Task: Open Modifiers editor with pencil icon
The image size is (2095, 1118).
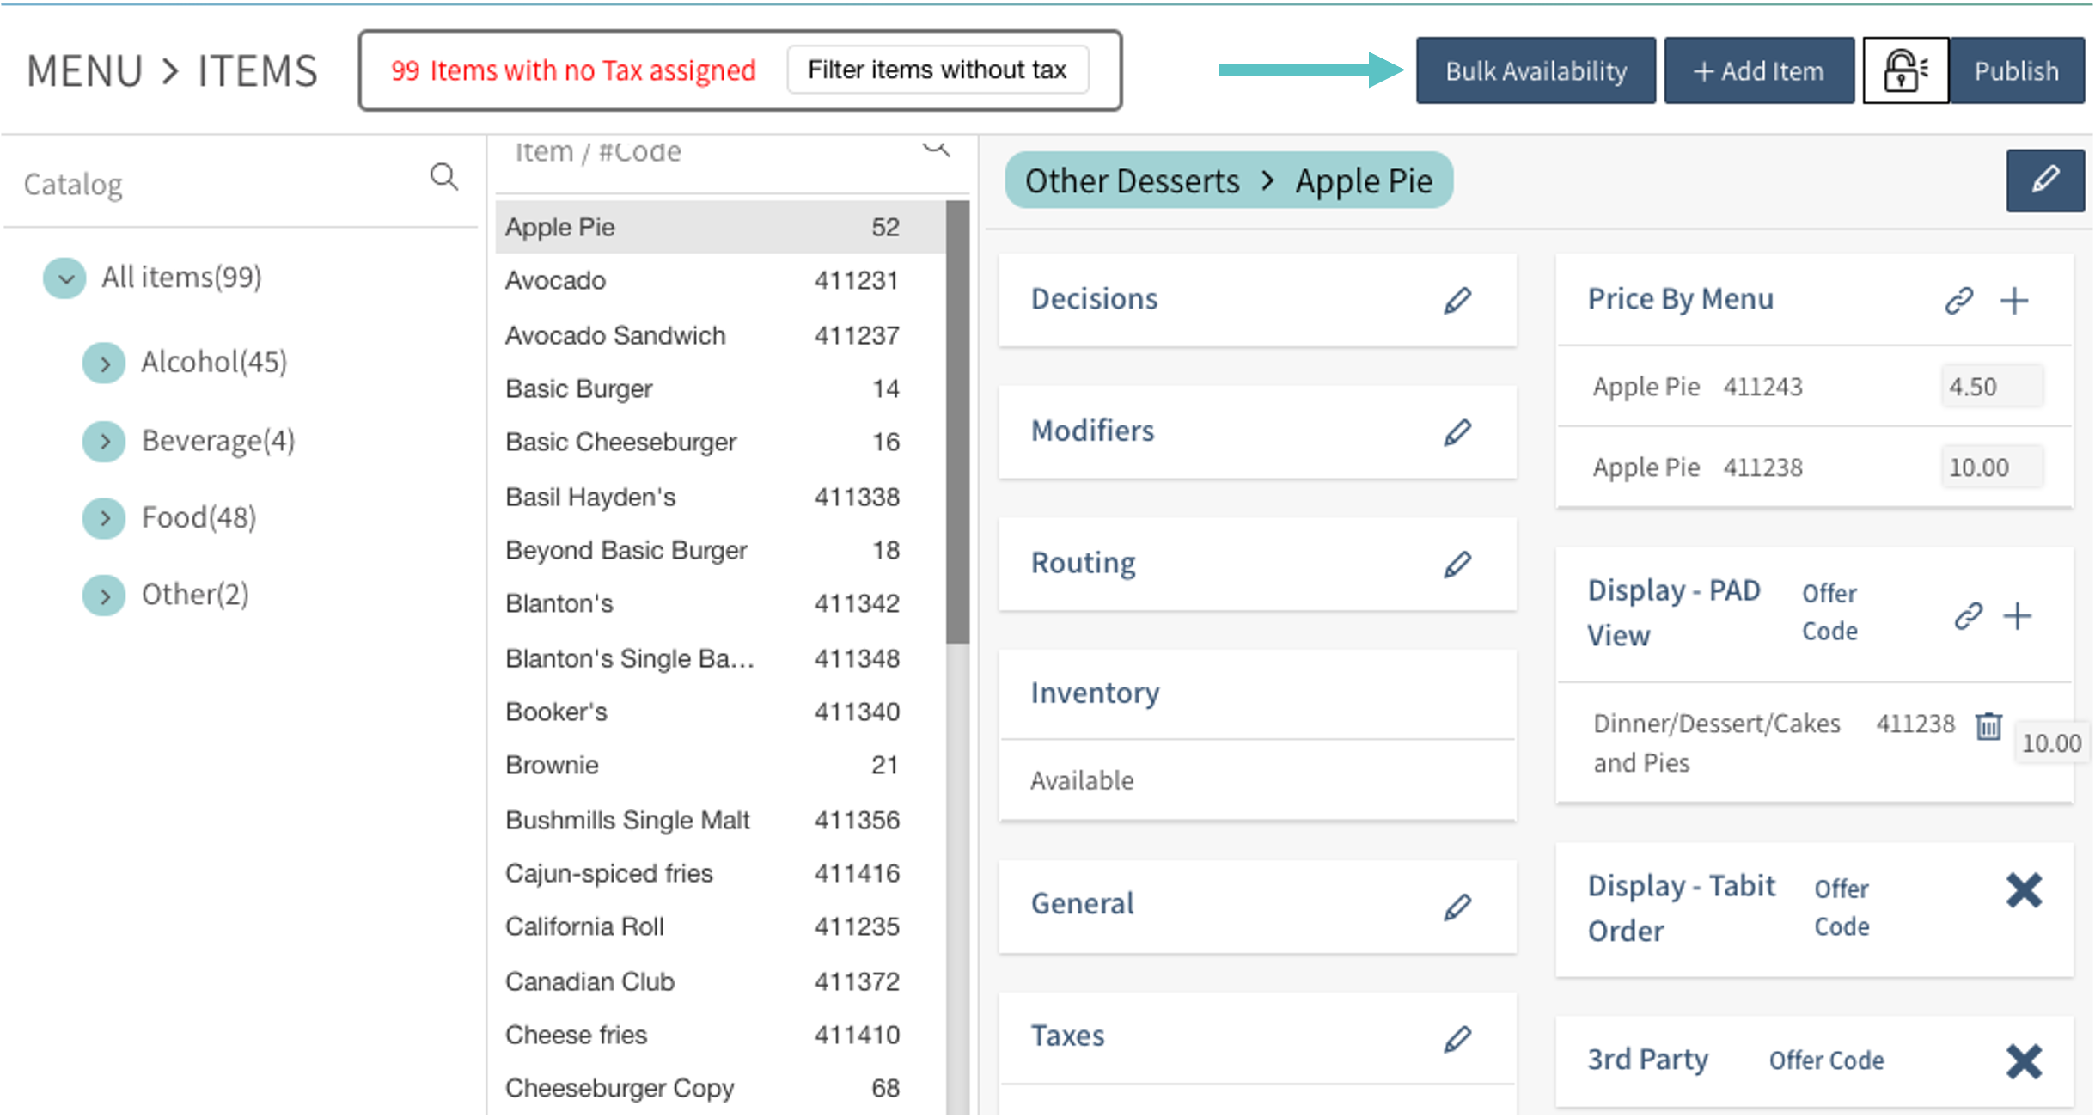Action: click(x=1457, y=431)
